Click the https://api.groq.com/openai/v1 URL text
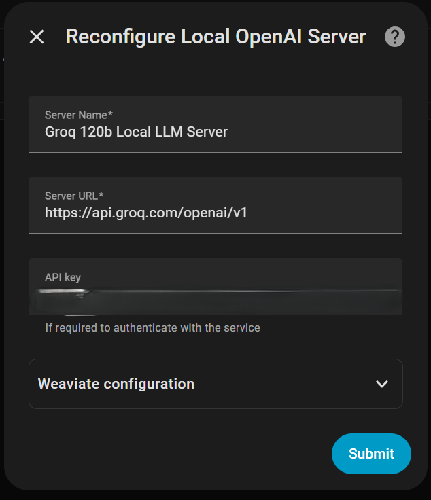The height and width of the screenshot is (500, 431). (146, 213)
